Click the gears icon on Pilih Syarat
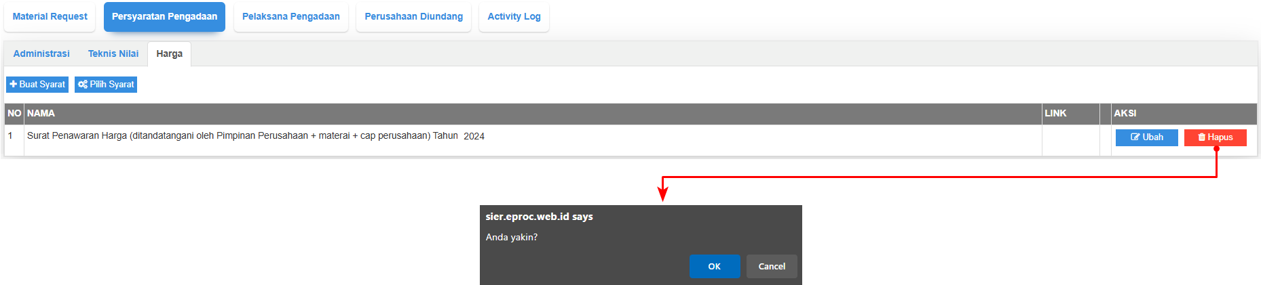 [83, 85]
